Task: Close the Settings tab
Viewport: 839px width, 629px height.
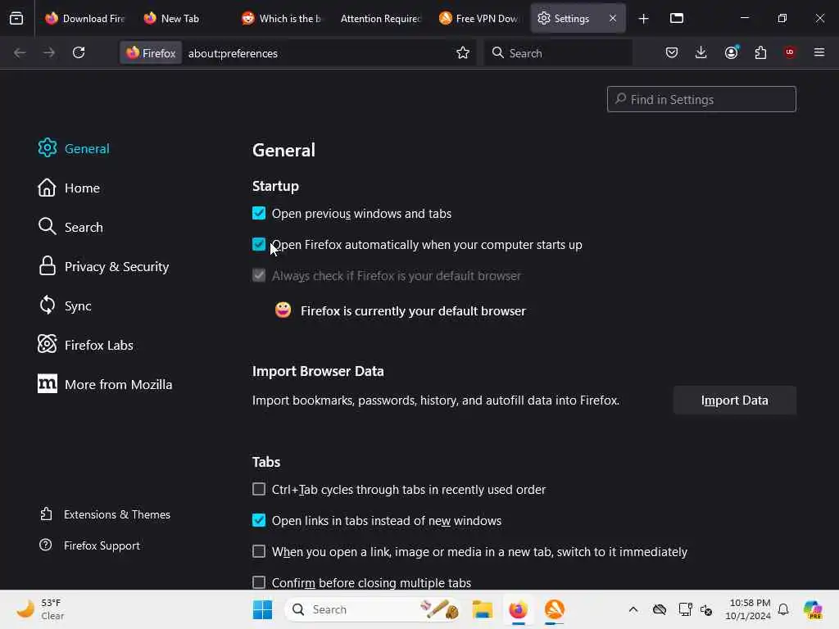Action: [613, 18]
